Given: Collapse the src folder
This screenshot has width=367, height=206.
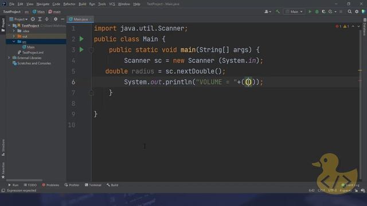Looking at the screenshot, I should pyautogui.click(x=14, y=42).
